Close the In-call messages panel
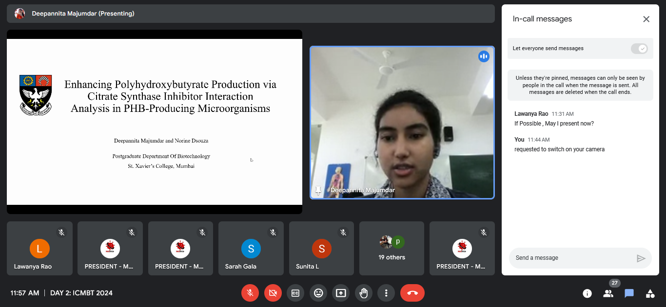Viewport: 666px width, 307px height. click(646, 19)
